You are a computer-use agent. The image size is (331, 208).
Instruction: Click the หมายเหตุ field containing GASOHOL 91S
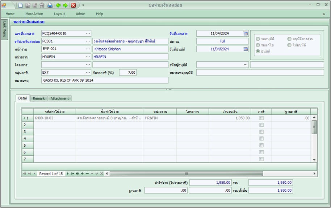[x=105, y=80]
